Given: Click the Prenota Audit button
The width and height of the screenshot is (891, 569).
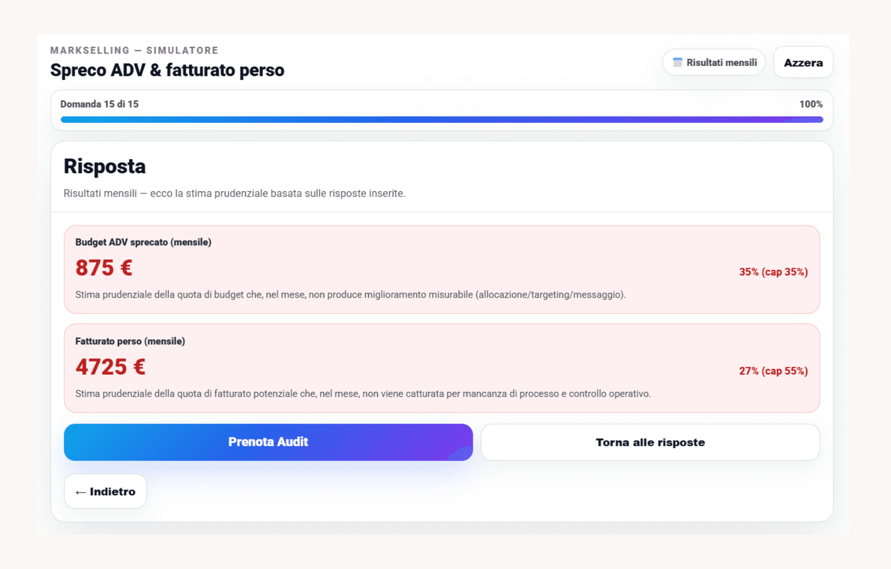Looking at the screenshot, I should coord(268,442).
